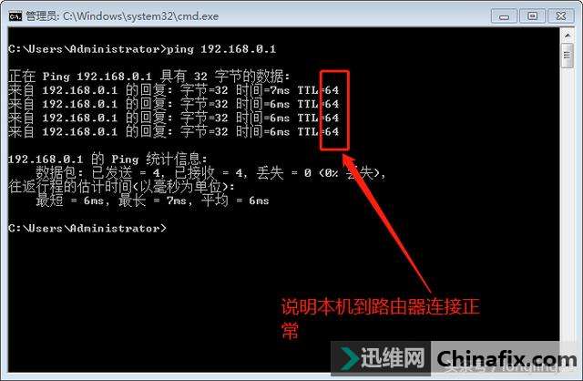The image size is (583, 381).
Task: Minimize the command prompt window
Action: [504, 16]
